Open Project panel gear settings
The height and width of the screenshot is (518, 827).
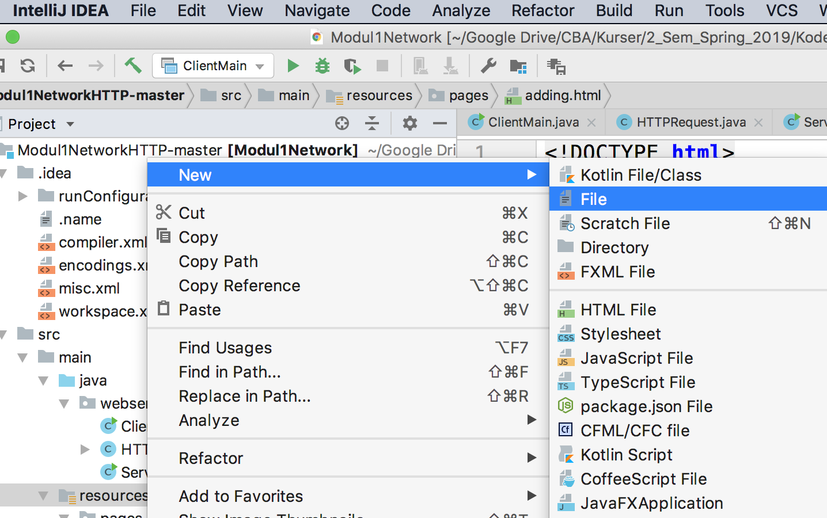[410, 123]
